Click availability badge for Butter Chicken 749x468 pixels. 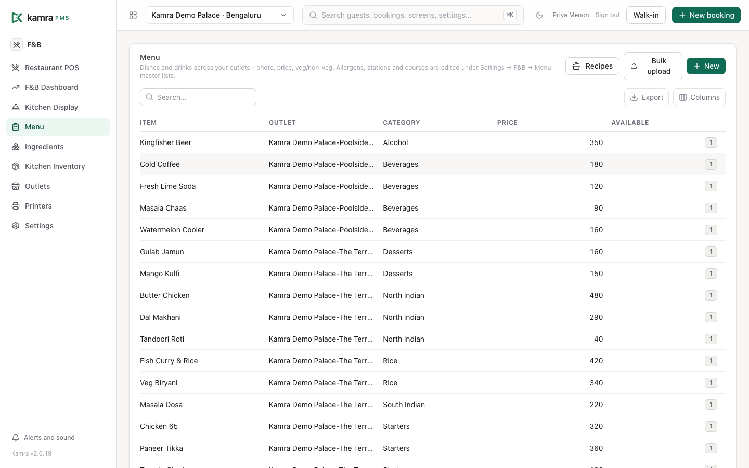(x=711, y=295)
